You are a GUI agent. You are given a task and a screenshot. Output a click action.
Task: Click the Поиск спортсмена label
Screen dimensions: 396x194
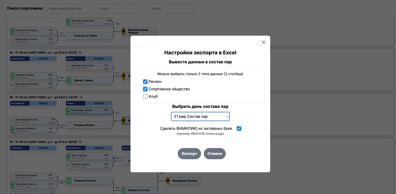click(x=25, y=8)
